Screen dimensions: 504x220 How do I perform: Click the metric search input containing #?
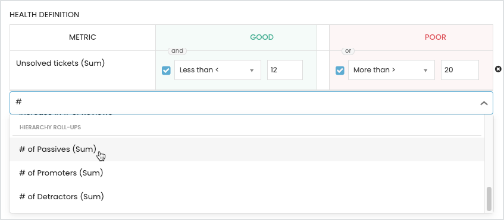(245, 103)
